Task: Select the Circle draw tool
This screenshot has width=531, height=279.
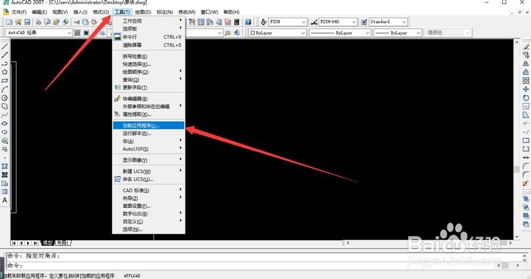Action: coord(5,98)
